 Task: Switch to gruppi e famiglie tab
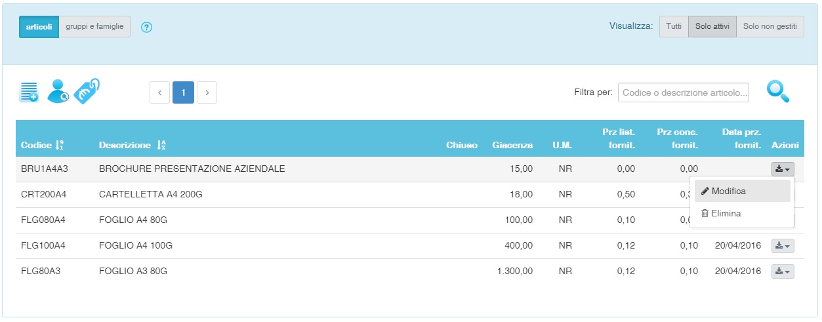tap(94, 27)
